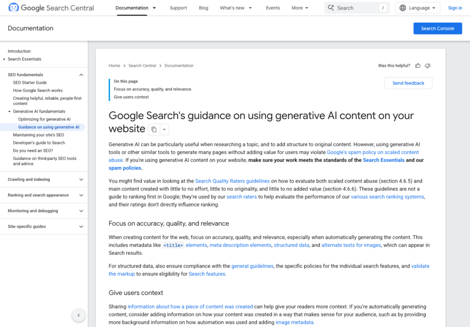Open the More menu dropdown

(300, 8)
